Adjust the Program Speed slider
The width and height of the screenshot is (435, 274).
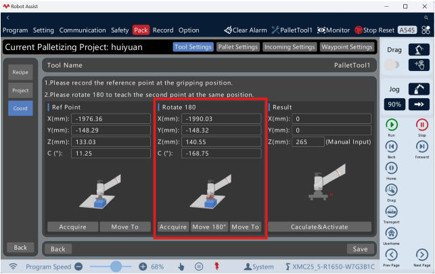(x=111, y=267)
